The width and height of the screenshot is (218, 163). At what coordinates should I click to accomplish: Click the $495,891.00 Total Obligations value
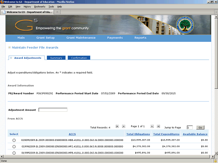click(142, 153)
